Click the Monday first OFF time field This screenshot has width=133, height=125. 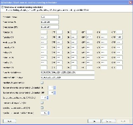click(x=59, y=32)
